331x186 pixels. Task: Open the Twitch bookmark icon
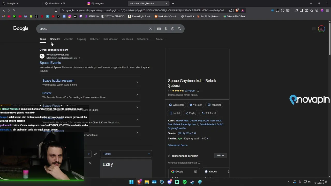(81, 16)
